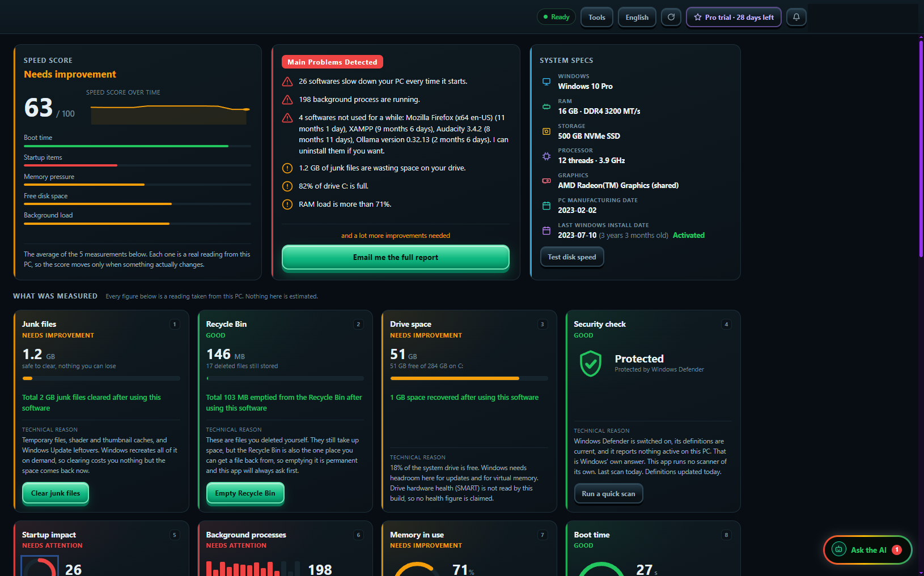The image size is (924, 576).
Task: Click Clear junk files button
Action: pos(56,493)
